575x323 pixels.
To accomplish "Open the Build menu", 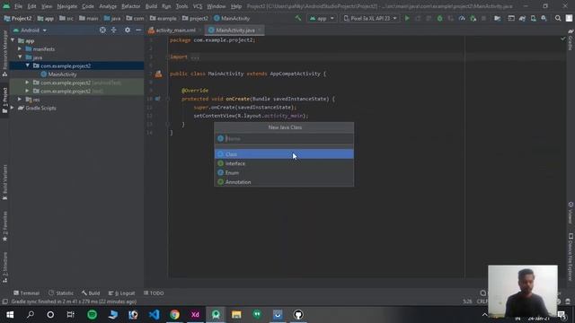I will click(x=151, y=6).
